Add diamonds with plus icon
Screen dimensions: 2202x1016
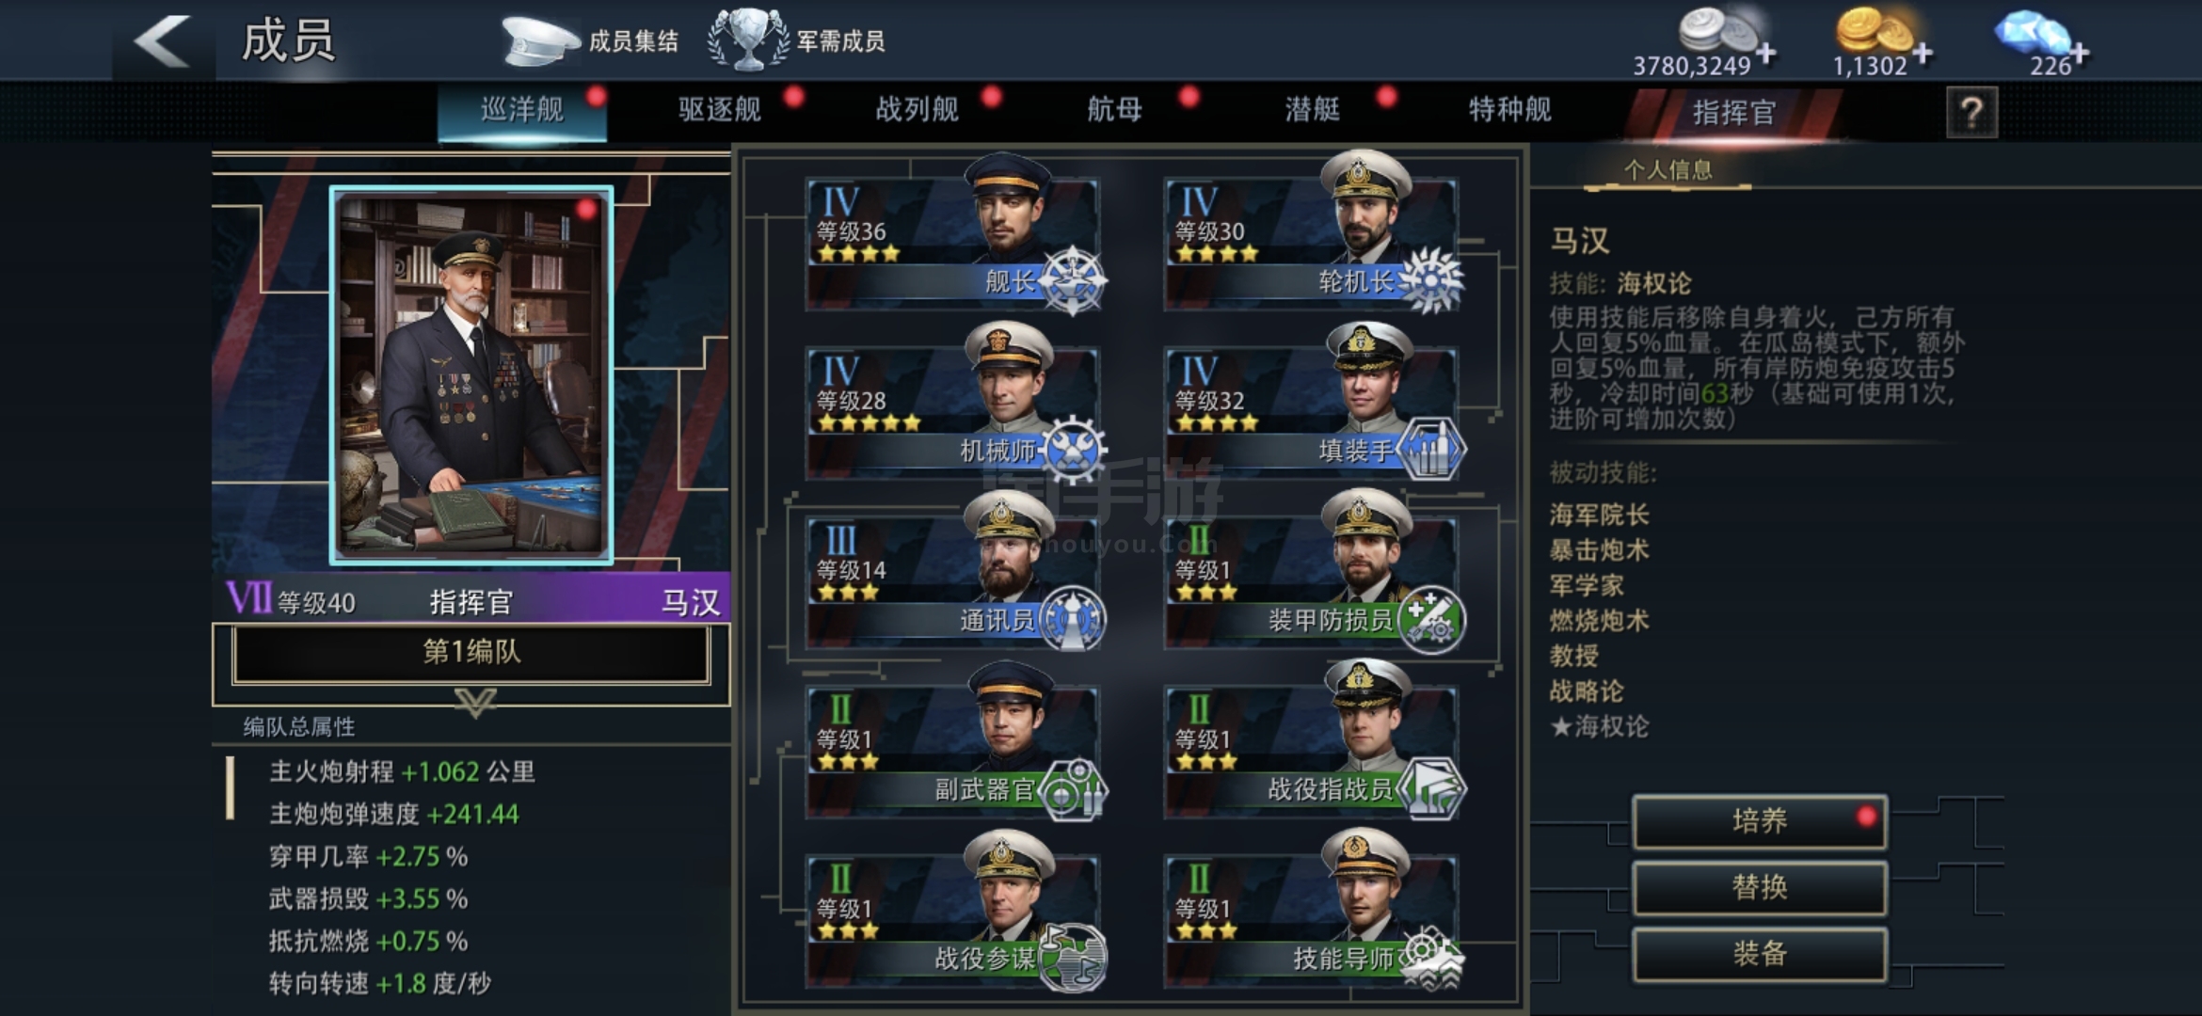coord(2079,53)
